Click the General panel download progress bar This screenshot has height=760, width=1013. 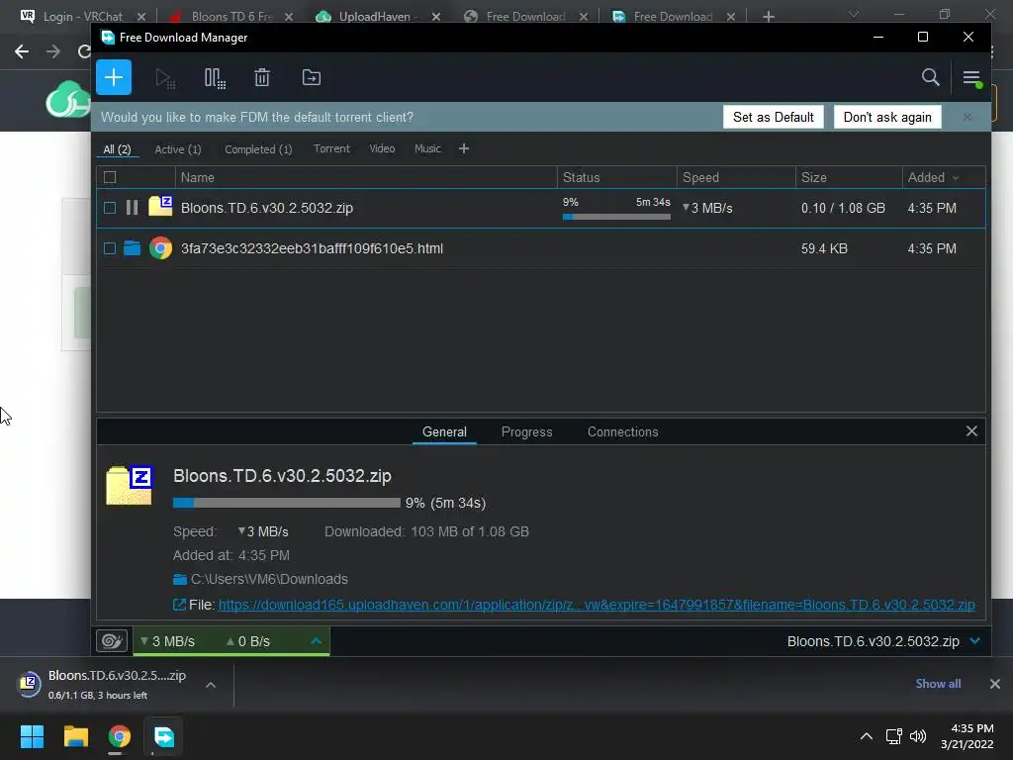[286, 503]
